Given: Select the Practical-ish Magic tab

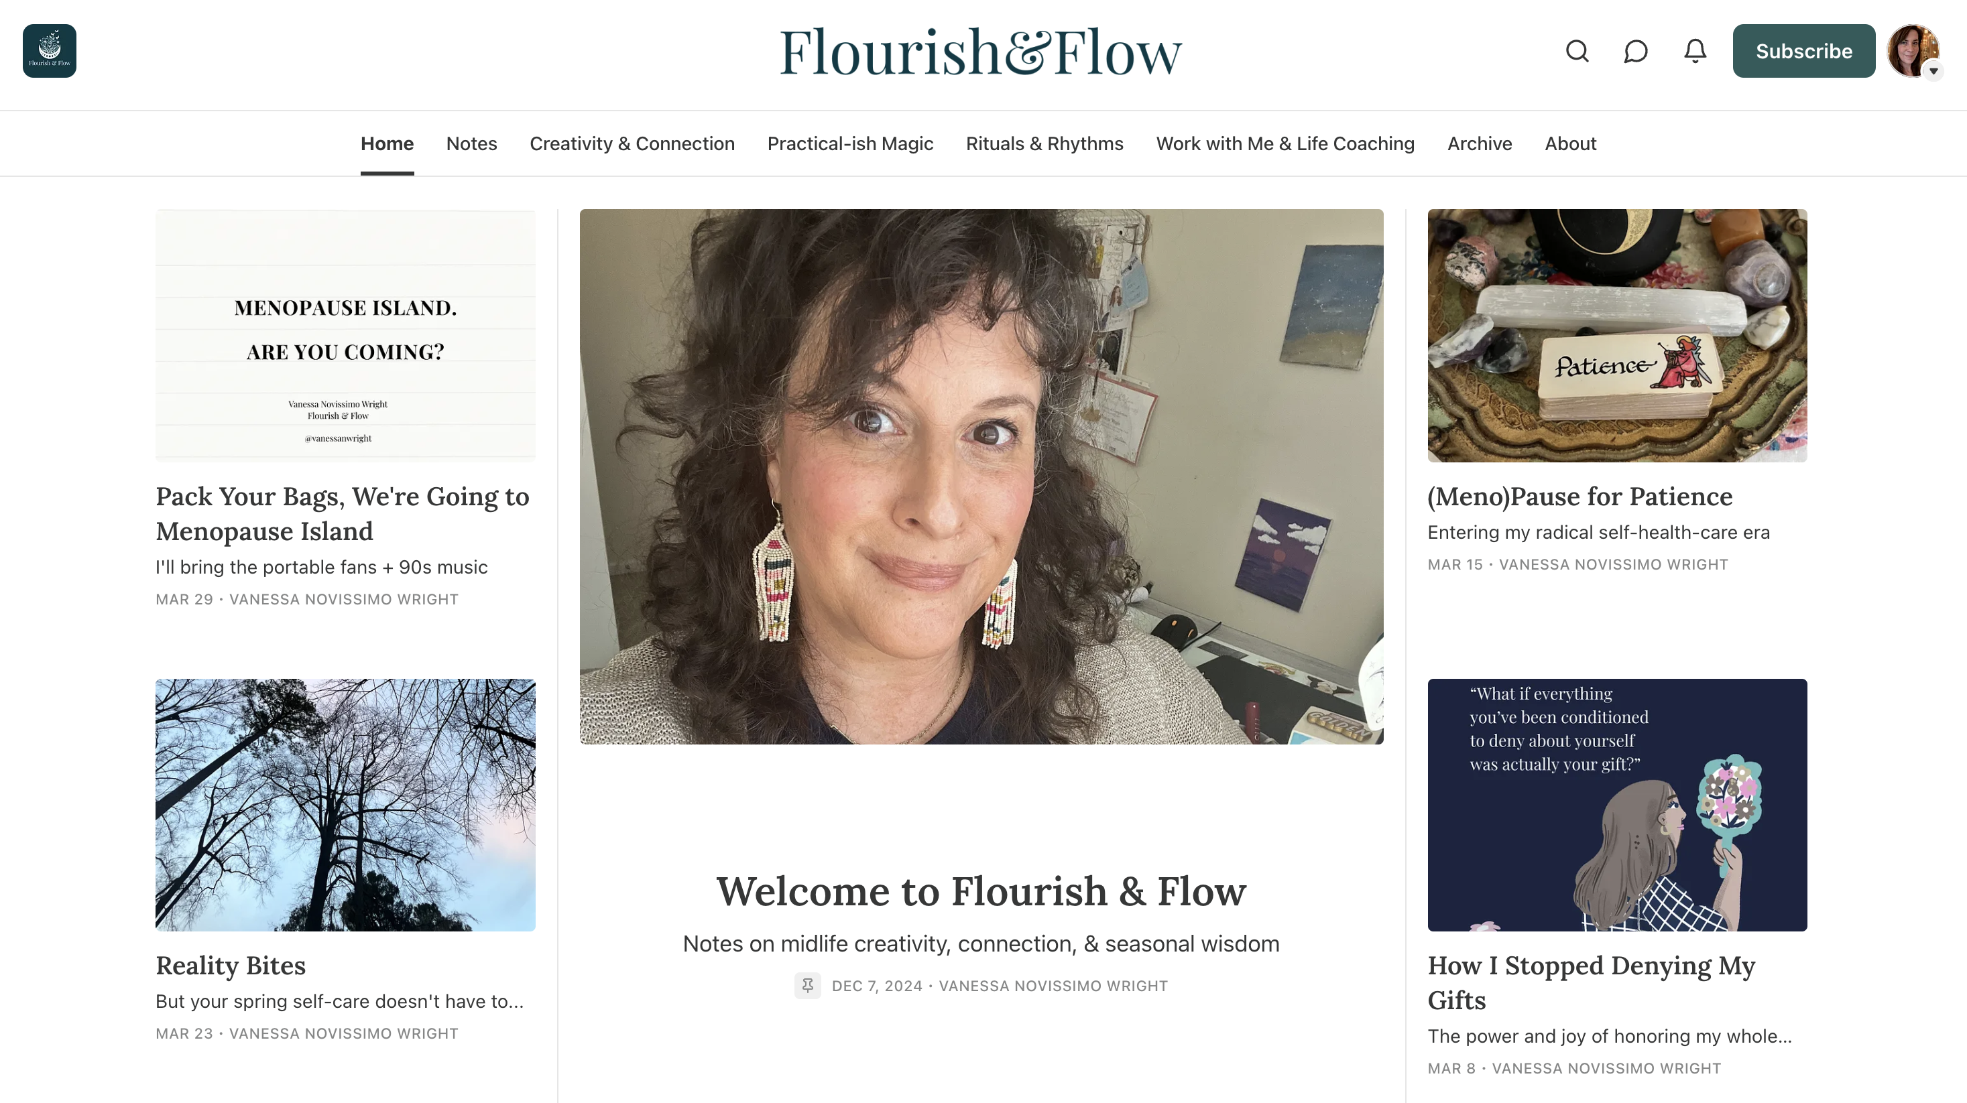Looking at the screenshot, I should pyautogui.click(x=850, y=143).
